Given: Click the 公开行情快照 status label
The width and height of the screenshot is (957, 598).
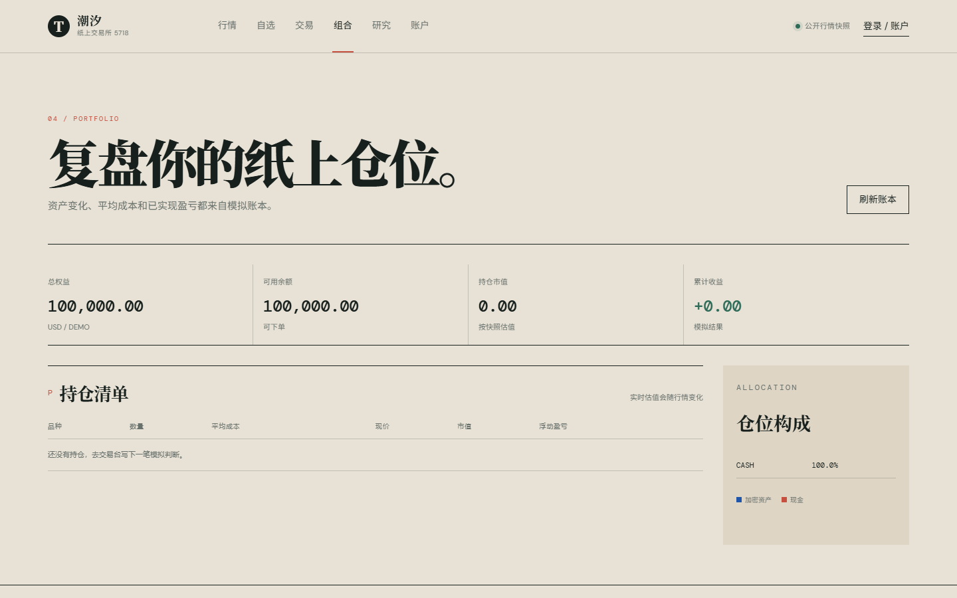Looking at the screenshot, I should coord(827,26).
